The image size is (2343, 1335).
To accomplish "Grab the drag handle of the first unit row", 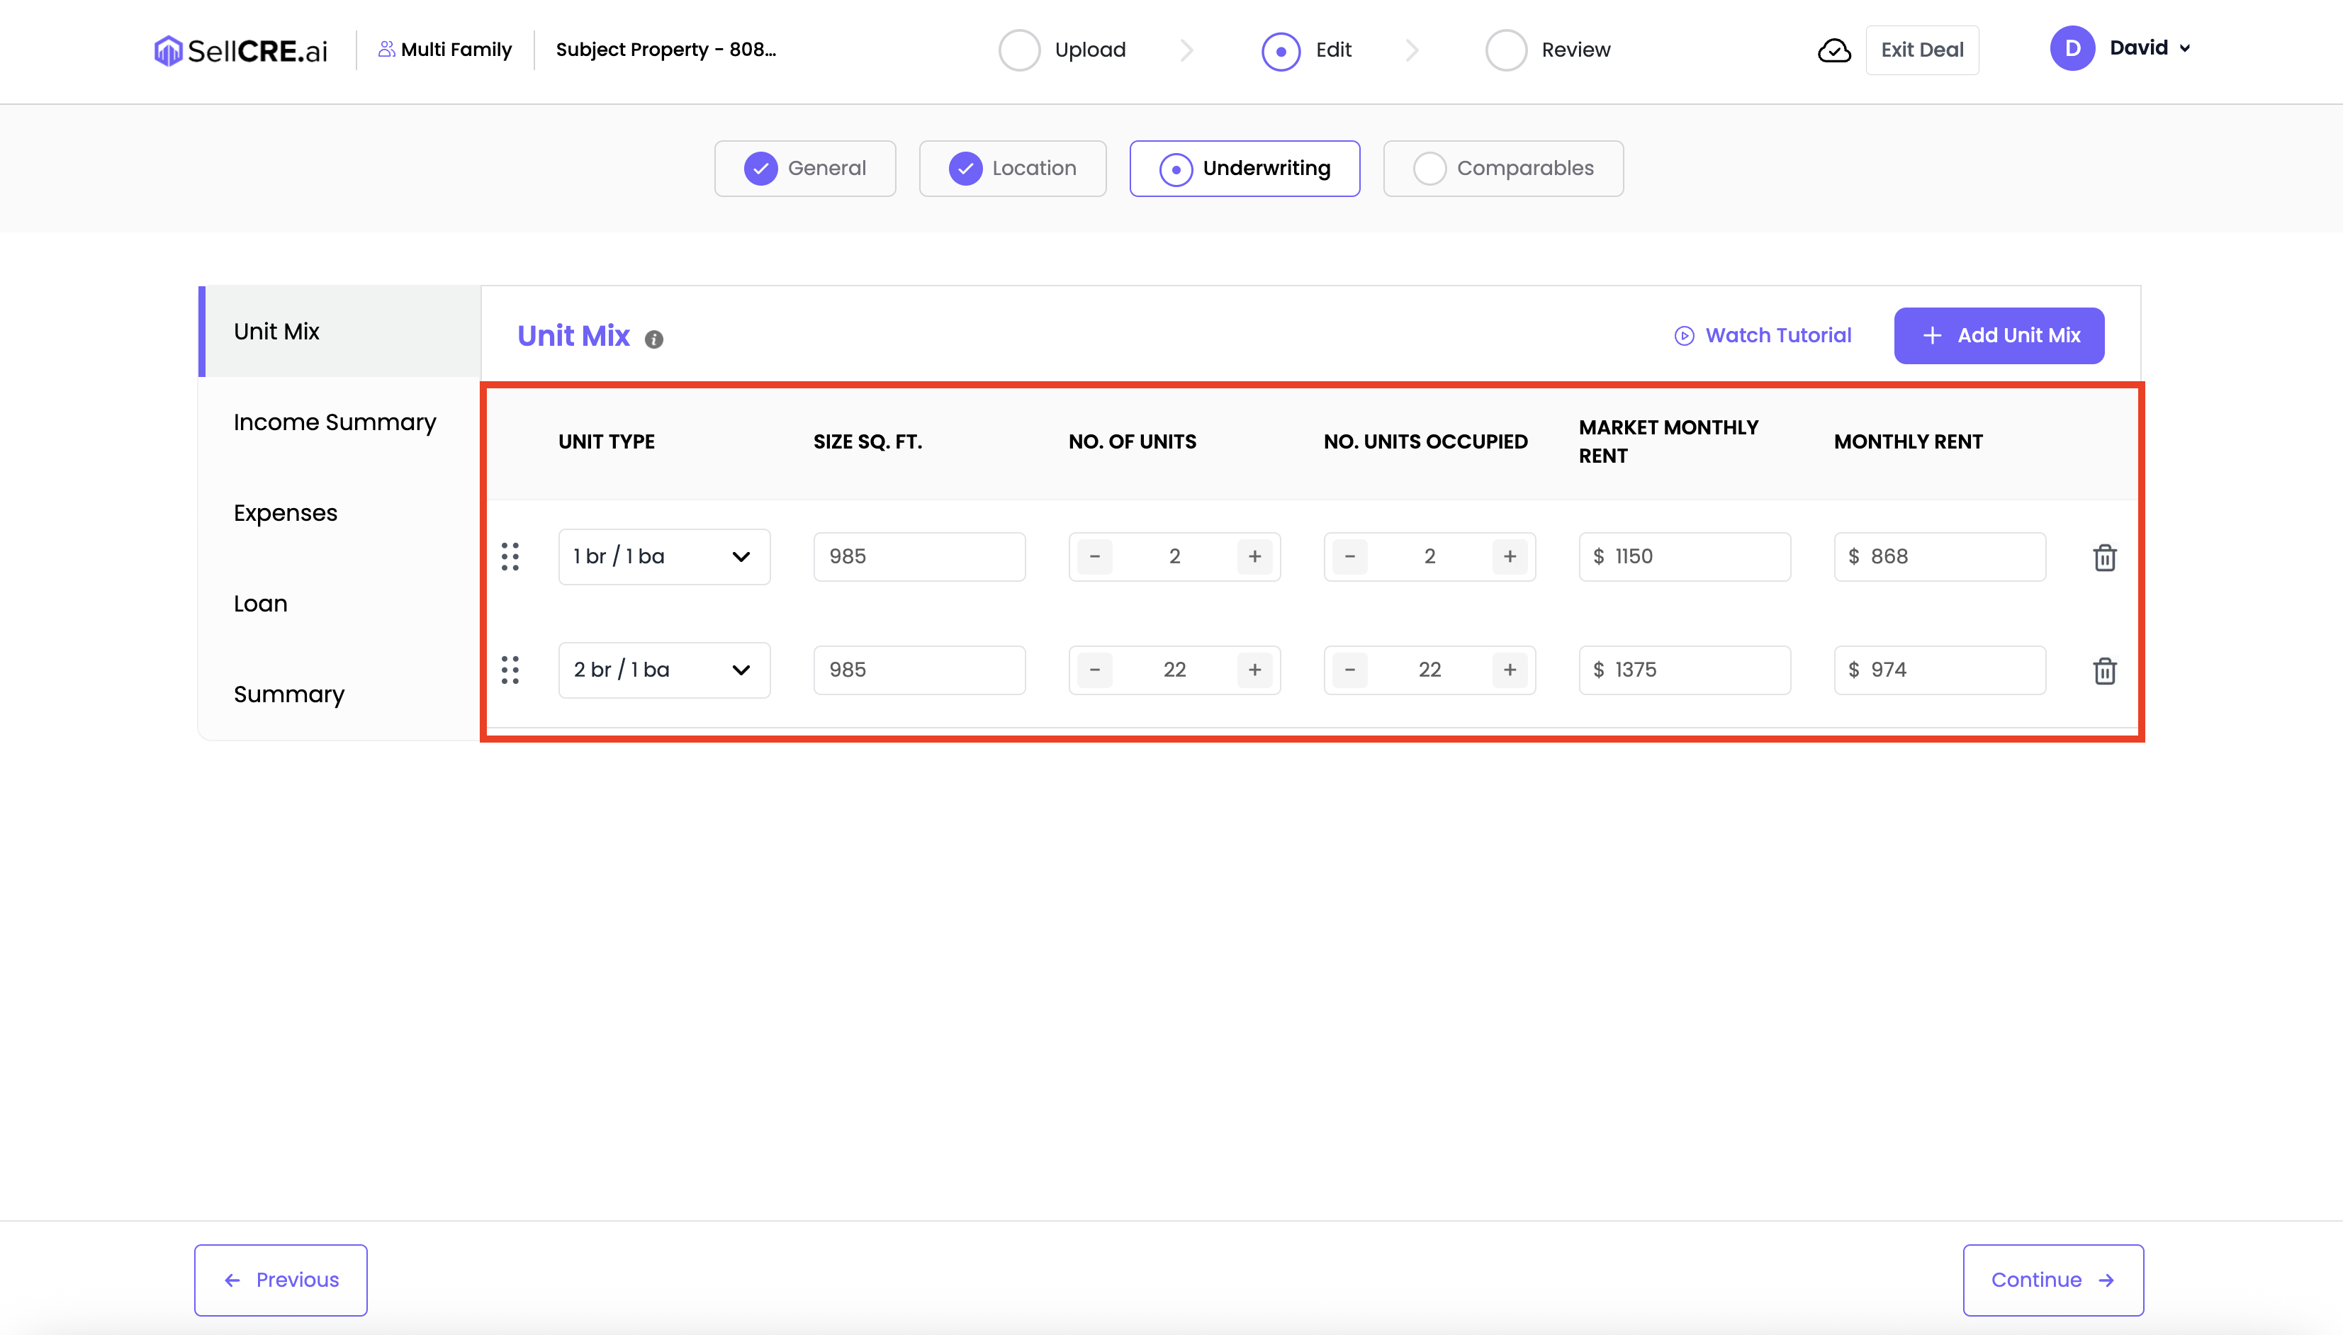I will pos(510,556).
